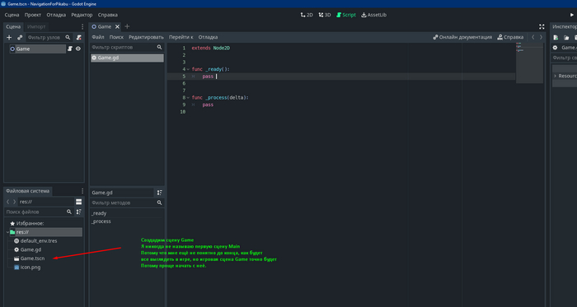
Task: Toggle distraction-free fullscreen mode icon
Action: coord(542,27)
